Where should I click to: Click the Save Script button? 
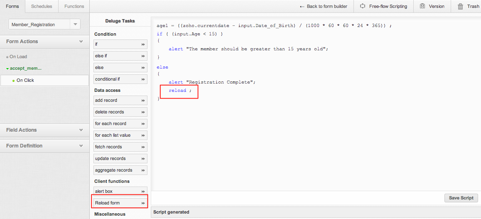(461, 198)
